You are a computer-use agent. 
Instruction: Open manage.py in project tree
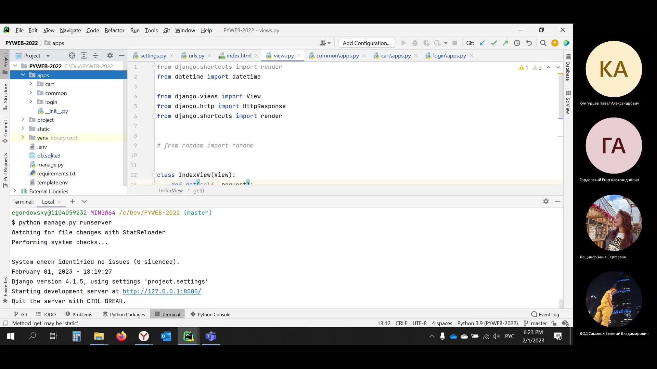[x=50, y=164]
